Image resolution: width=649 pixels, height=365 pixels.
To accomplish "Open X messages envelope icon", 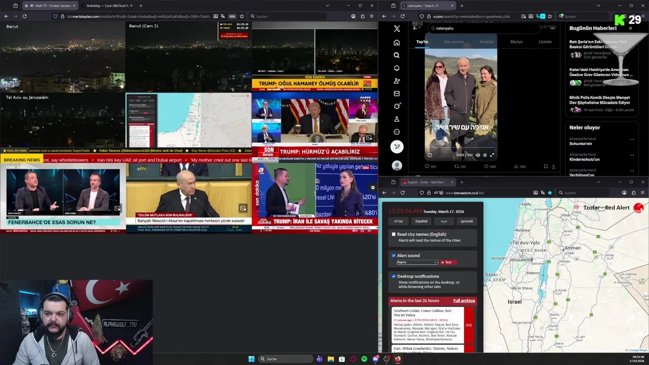I will tap(396, 93).
